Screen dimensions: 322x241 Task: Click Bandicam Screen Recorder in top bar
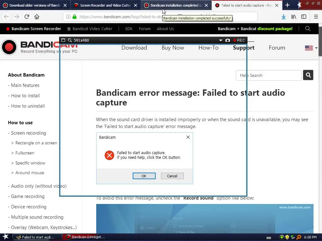click(34, 29)
